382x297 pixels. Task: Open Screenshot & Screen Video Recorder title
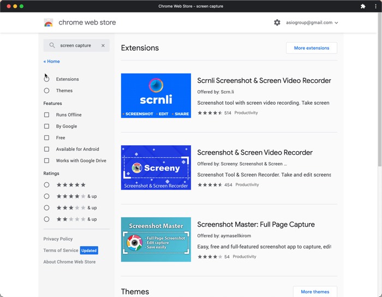pos(255,152)
